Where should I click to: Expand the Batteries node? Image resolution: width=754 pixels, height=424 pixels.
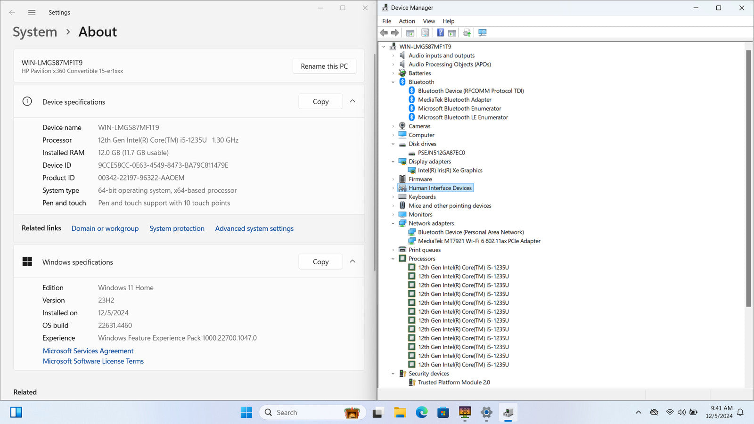[x=393, y=73]
